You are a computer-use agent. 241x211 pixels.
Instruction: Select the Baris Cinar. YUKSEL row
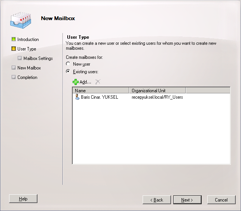tap(151, 97)
